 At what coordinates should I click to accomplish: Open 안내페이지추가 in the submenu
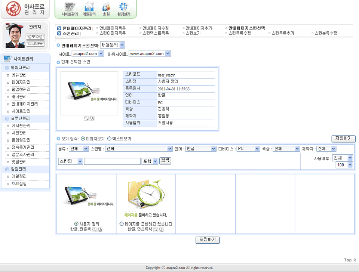(199, 28)
